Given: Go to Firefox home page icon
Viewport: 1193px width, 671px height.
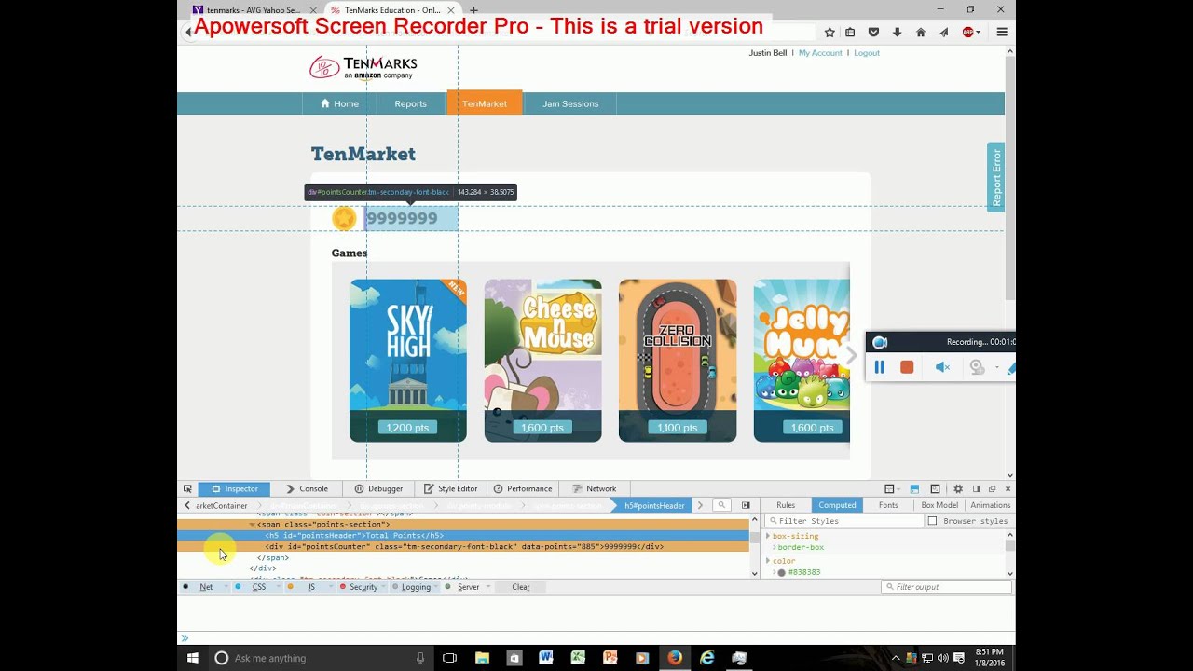Looking at the screenshot, I should pos(920,32).
